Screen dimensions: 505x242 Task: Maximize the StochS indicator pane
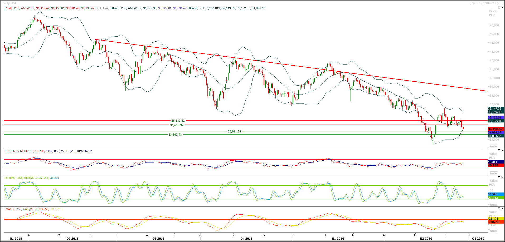pyautogui.click(x=499, y=177)
